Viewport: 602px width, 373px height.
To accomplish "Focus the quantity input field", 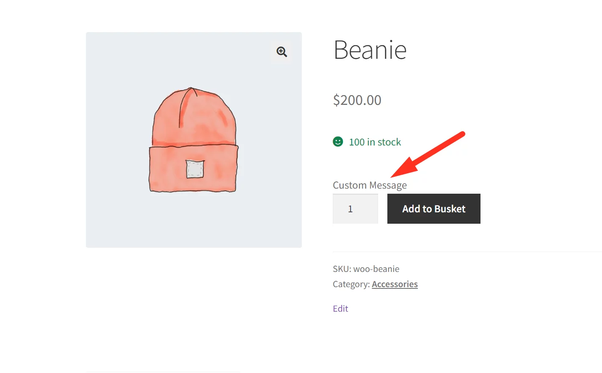I will point(355,209).
